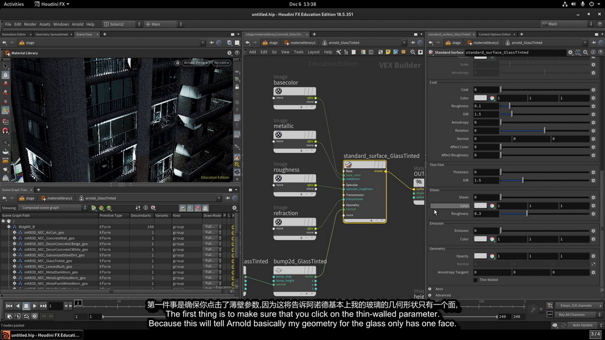Click the sticky note icon in network toolbar

tap(388, 52)
